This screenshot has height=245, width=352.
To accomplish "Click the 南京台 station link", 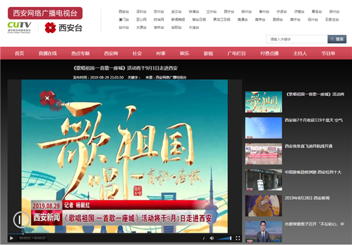I will point(260,20).
